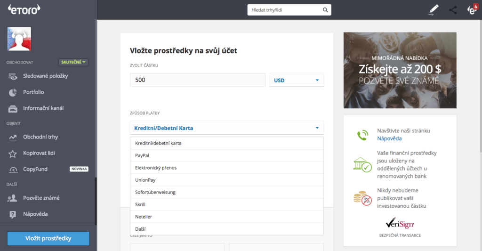482x251 pixels.
Task: Click the user profile avatar picture
Action: 19,39
